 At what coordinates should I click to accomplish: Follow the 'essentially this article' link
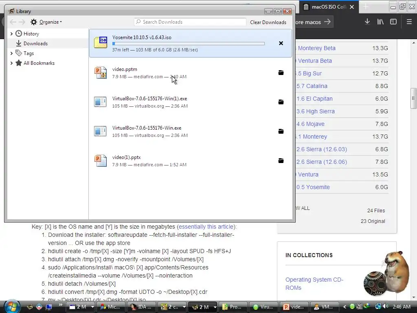(206, 227)
